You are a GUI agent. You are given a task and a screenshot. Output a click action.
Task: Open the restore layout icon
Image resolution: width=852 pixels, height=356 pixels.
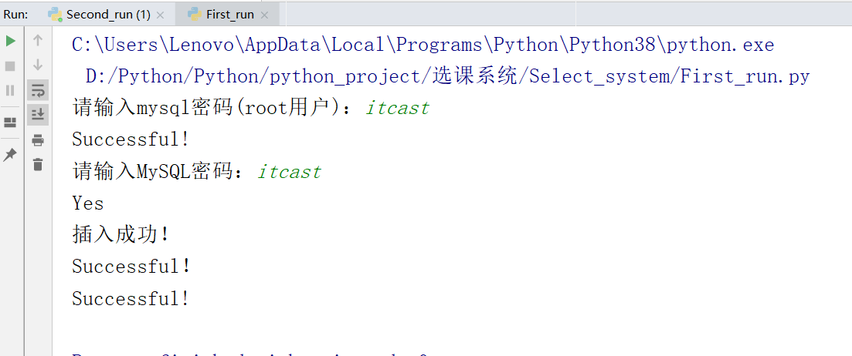10,123
